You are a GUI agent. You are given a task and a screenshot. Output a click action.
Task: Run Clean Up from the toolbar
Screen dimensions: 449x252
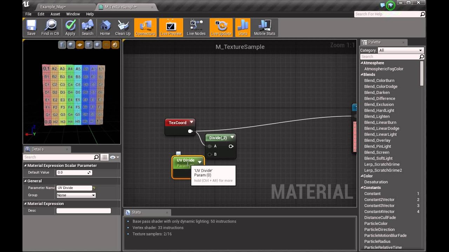point(123,28)
